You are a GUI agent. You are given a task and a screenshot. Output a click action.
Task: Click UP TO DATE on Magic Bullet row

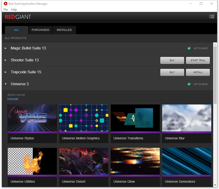tap(201, 48)
